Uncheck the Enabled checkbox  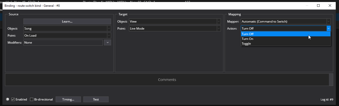point(13,99)
